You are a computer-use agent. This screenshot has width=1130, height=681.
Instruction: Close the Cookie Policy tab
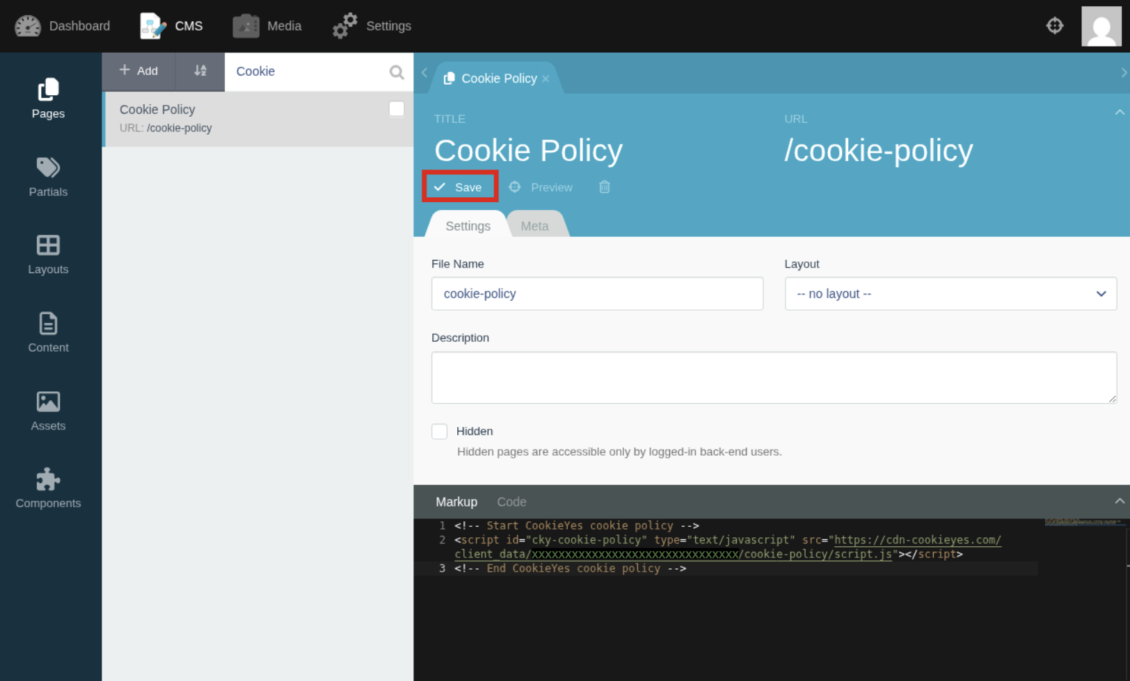(x=546, y=79)
